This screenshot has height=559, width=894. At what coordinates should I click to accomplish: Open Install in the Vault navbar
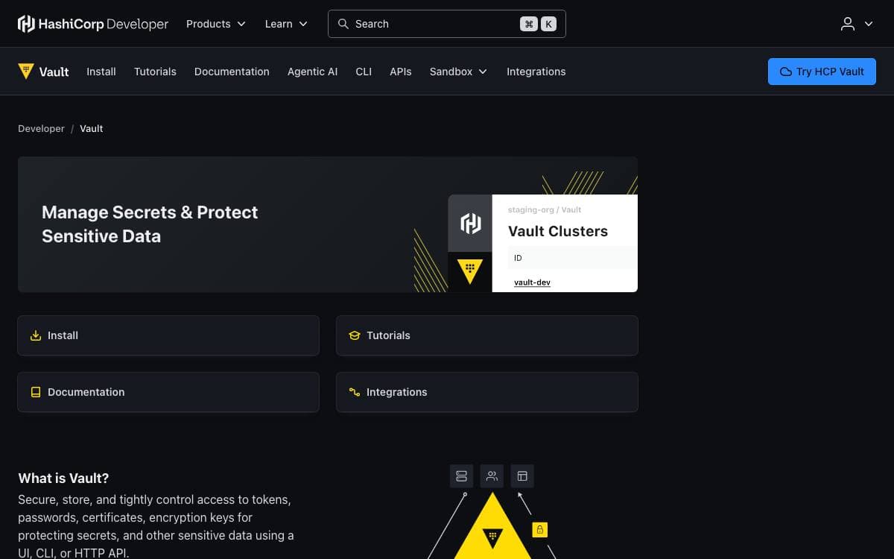(x=101, y=72)
